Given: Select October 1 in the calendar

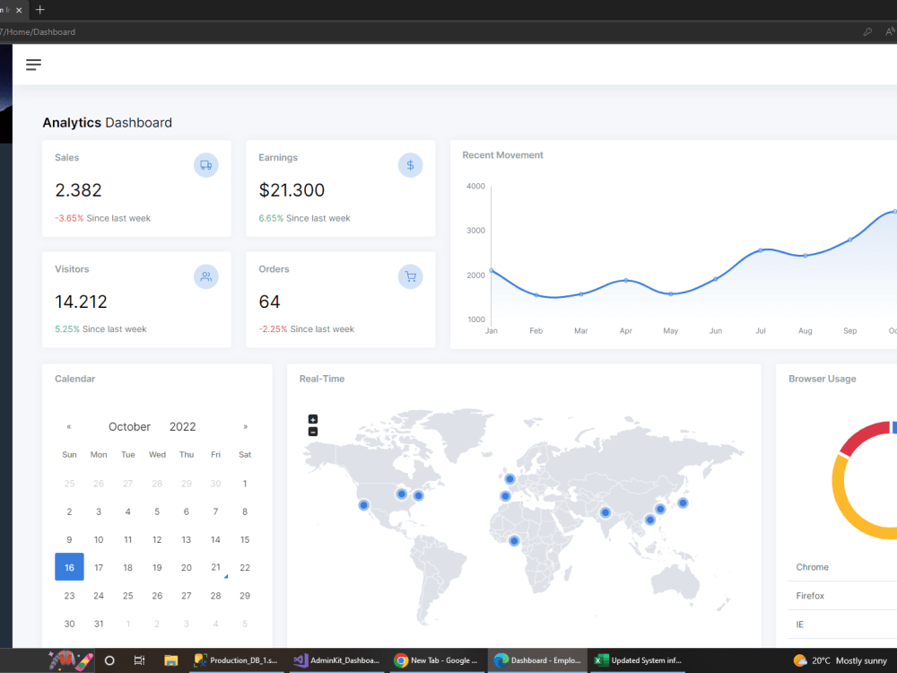Looking at the screenshot, I should point(245,484).
